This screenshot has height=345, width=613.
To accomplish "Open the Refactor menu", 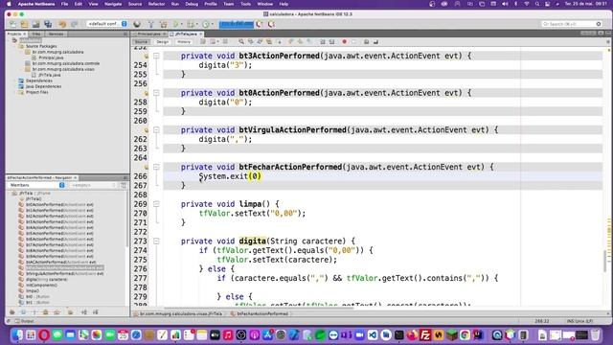I will point(156,4).
